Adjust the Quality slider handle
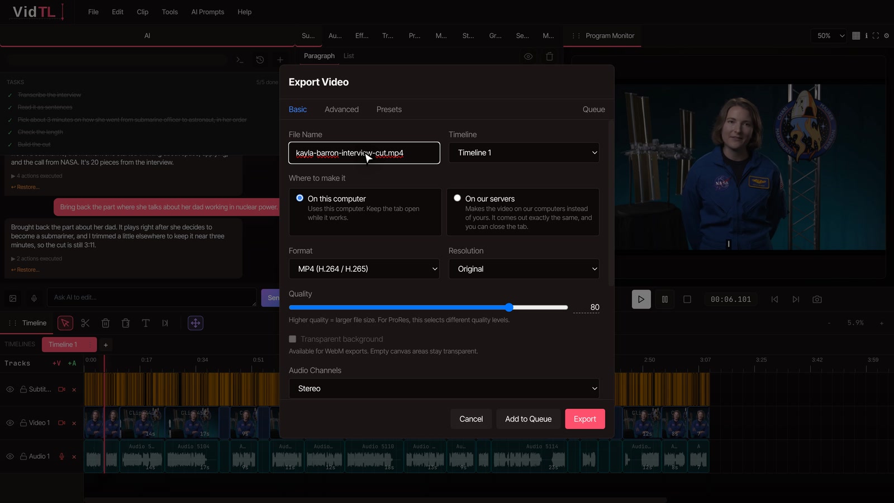This screenshot has height=503, width=894. click(509, 307)
